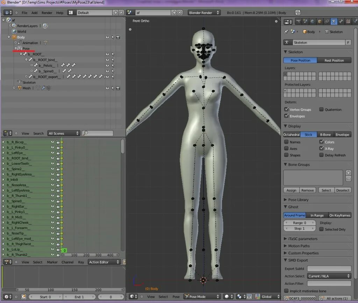Enable the Names display checkbox
Screen dimensions: 358x303
[x=286, y=142]
